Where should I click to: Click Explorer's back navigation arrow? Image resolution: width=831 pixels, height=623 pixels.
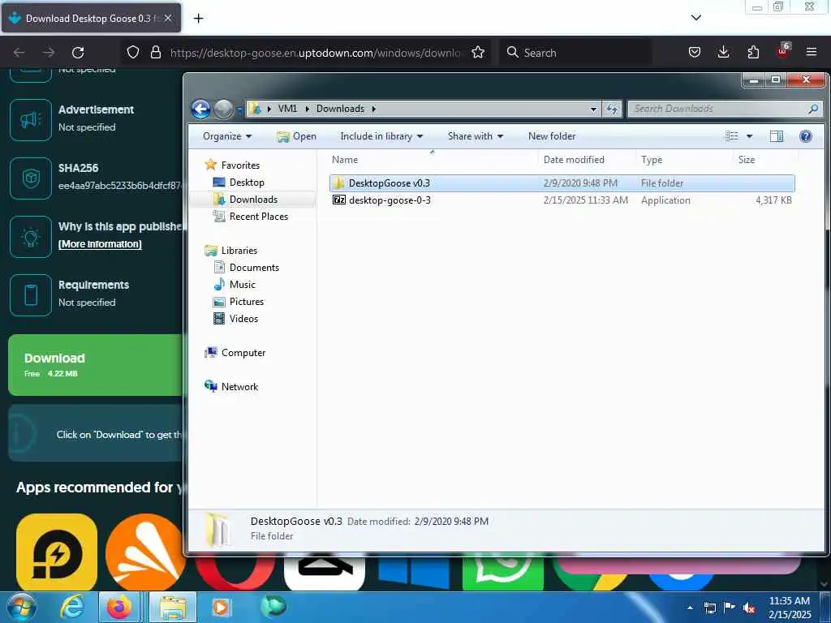point(201,110)
